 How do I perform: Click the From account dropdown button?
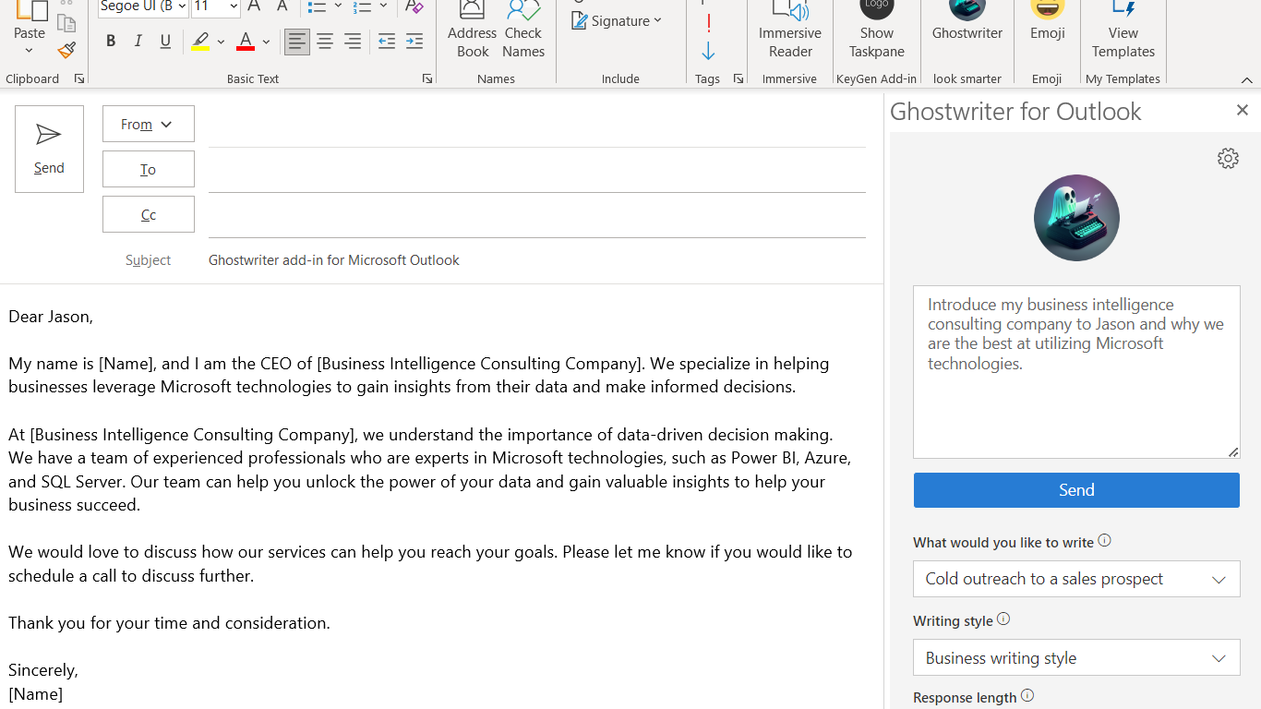[x=148, y=125]
